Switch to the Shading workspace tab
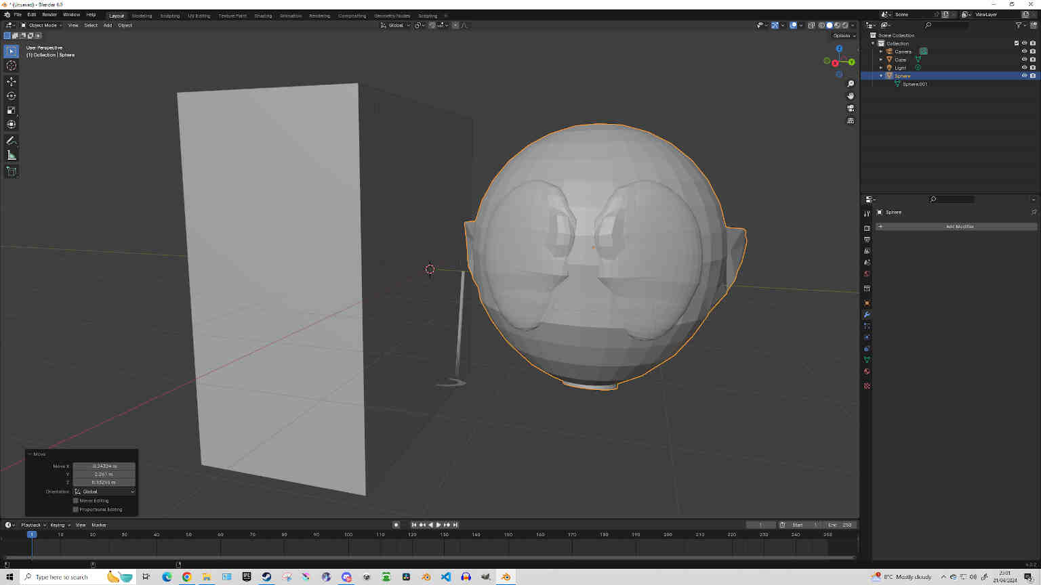Screen dimensions: 1041x585 pos(263,16)
